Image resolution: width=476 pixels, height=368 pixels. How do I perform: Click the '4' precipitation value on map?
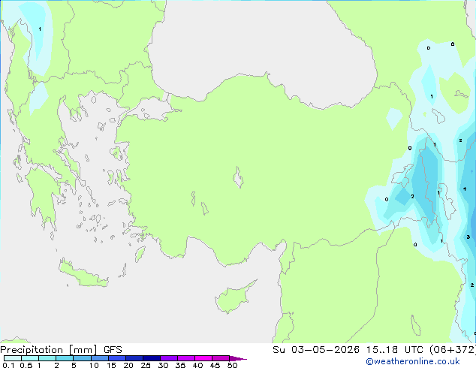point(465,189)
